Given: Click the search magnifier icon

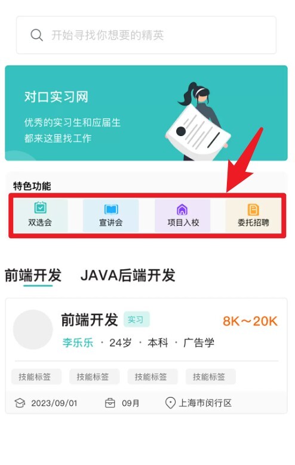Looking at the screenshot, I should (37, 35).
